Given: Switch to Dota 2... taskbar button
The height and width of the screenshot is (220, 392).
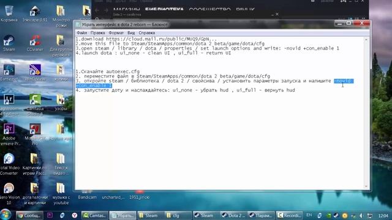Looking at the screenshot, I should click(x=234, y=215).
